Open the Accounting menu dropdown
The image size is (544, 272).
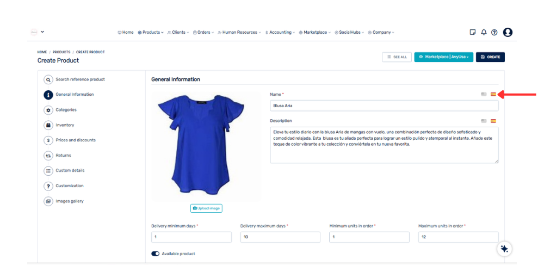pyautogui.click(x=280, y=32)
